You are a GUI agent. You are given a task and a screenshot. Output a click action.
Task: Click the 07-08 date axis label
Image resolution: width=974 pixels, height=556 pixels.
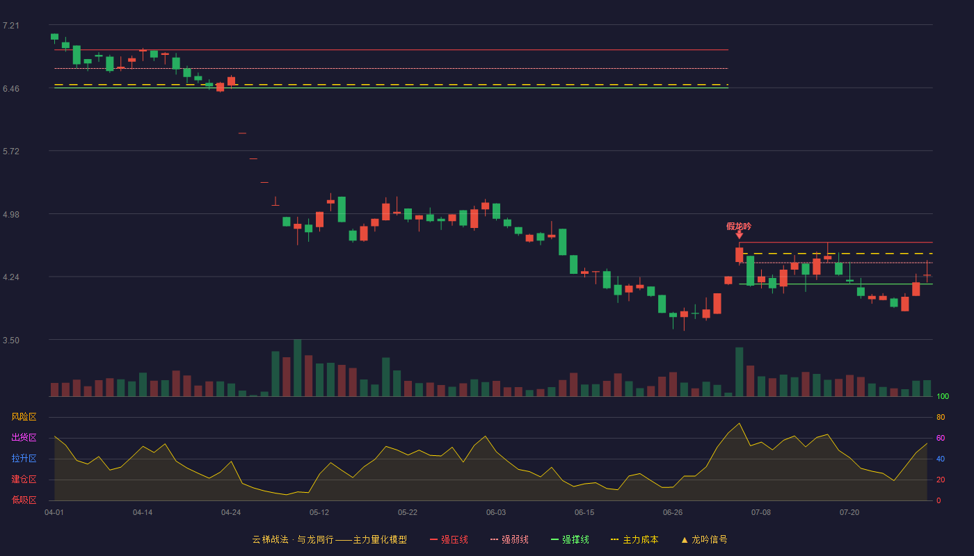[x=761, y=512]
